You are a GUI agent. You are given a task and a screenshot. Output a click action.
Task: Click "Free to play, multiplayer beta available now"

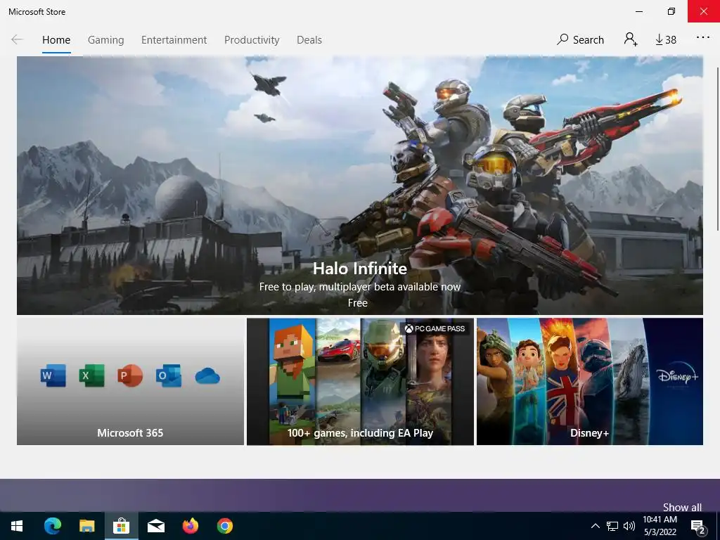click(359, 287)
